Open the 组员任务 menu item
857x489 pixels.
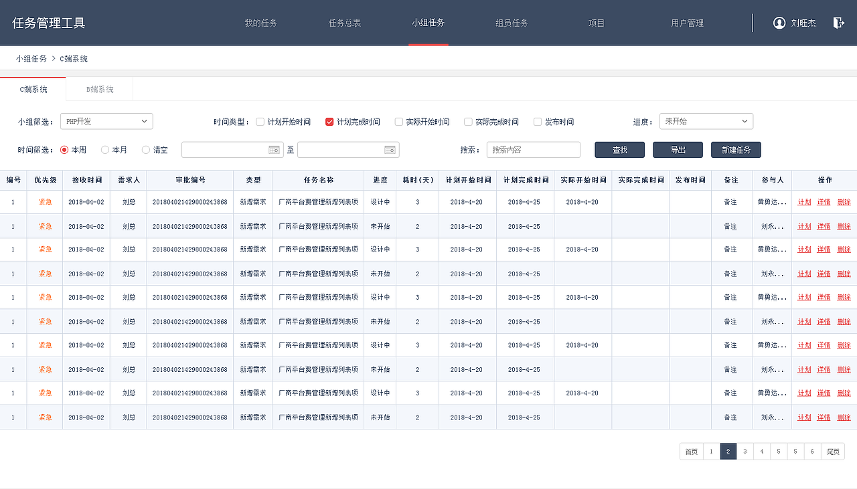click(512, 22)
